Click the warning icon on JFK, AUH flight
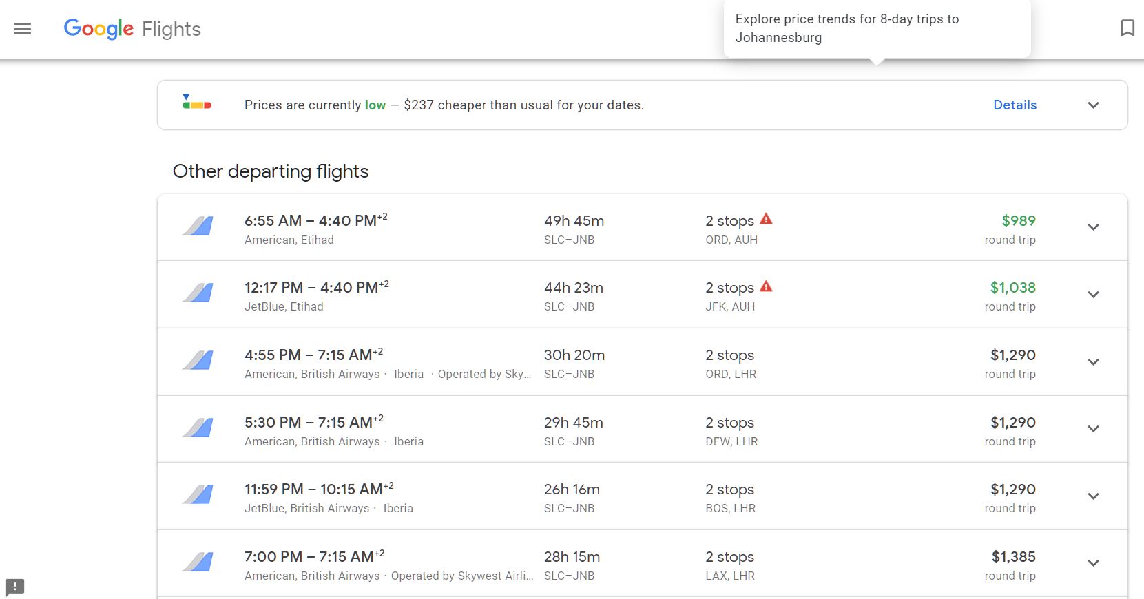 766,286
